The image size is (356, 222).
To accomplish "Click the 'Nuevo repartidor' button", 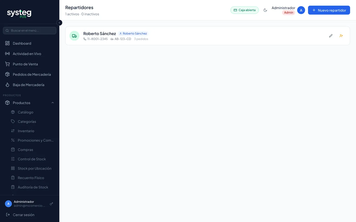I will pyautogui.click(x=329, y=10).
